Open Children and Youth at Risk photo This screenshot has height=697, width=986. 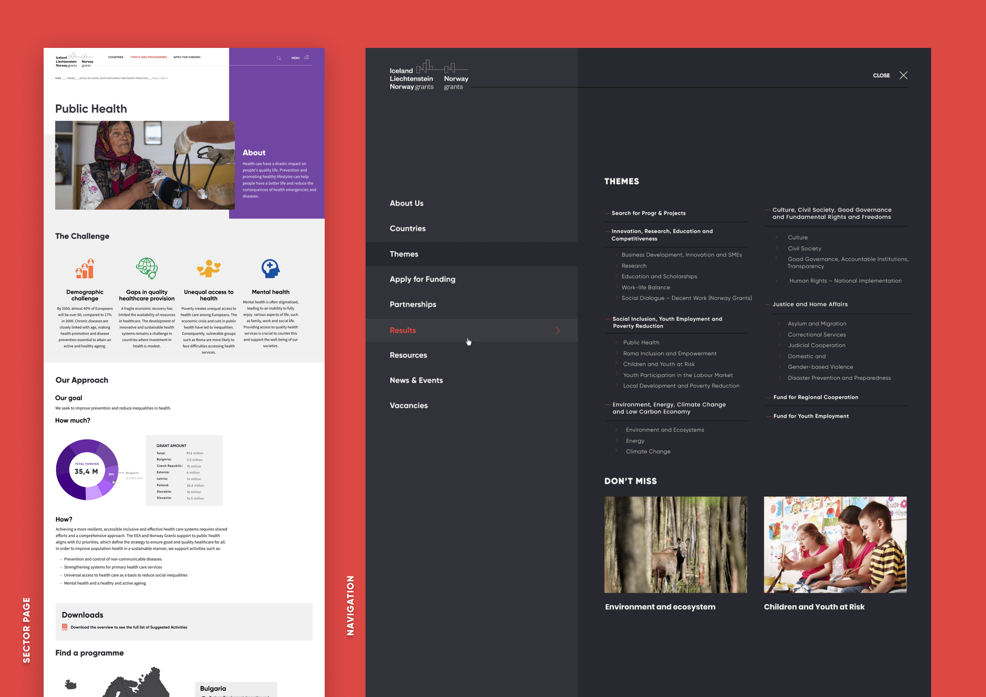(835, 544)
